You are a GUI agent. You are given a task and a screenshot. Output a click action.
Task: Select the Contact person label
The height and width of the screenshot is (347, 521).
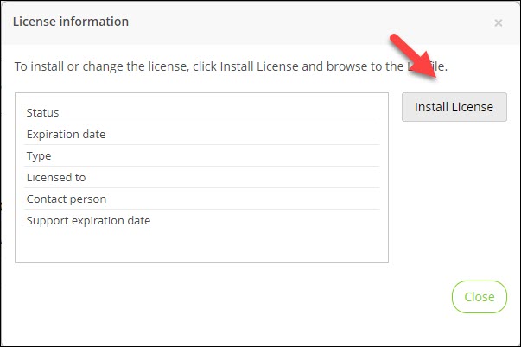click(67, 199)
